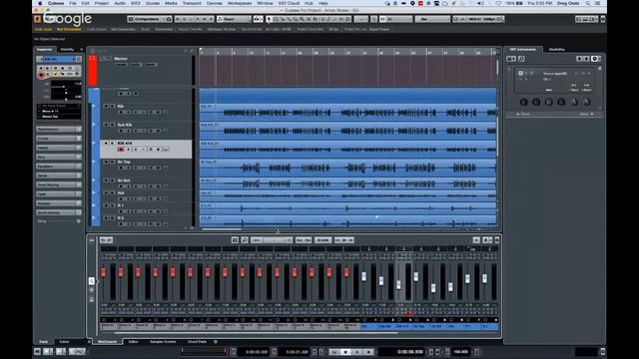Toggle the transport Cycle button
The width and height of the screenshot is (639, 359).
(334, 352)
